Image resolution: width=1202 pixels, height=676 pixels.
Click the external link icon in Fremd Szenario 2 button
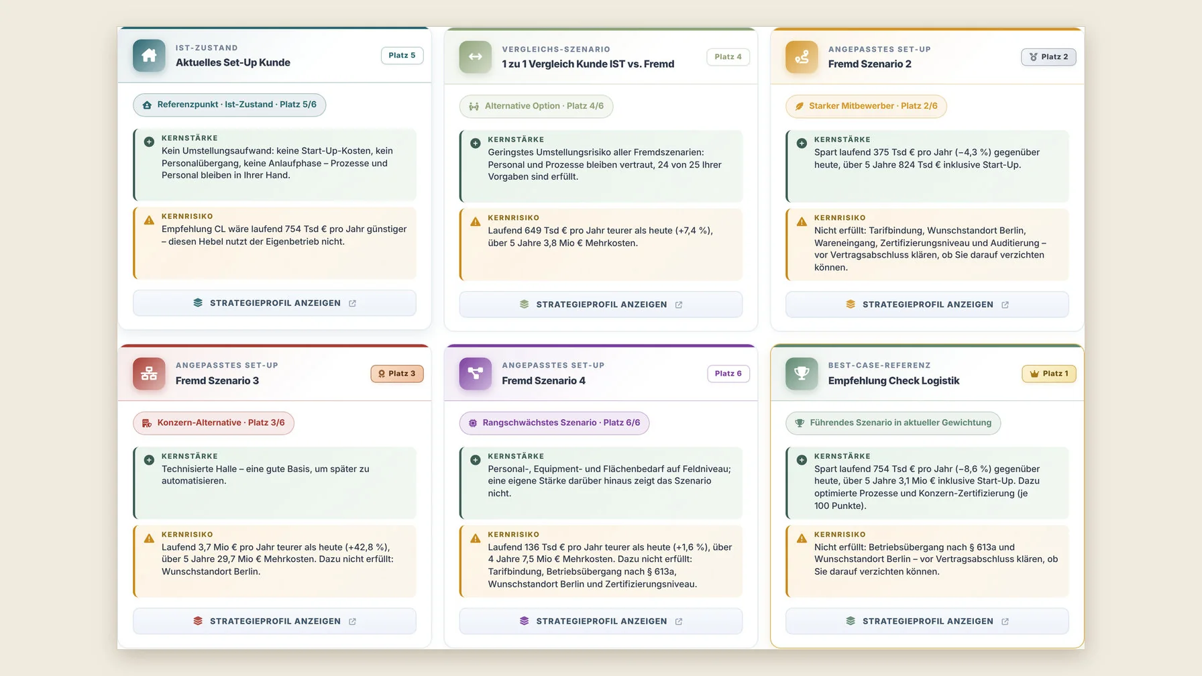[x=1005, y=304]
